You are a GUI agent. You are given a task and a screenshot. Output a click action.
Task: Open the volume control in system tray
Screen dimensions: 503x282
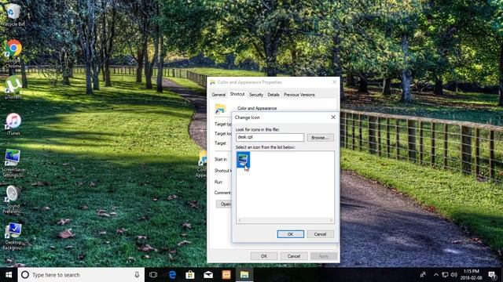point(453,275)
